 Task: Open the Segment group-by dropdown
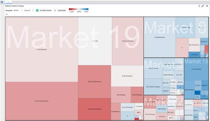pyautogui.click(x=29, y=11)
